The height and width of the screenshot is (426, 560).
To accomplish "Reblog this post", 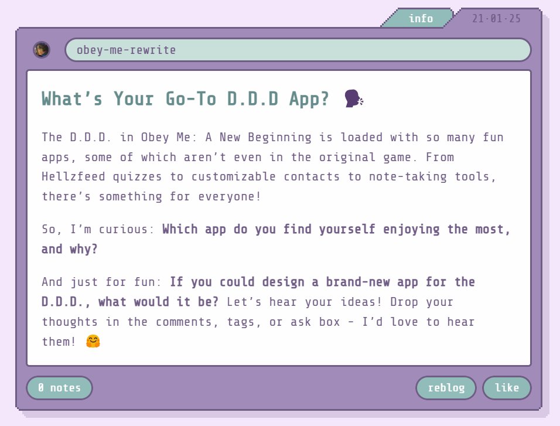I will [x=446, y=387].
